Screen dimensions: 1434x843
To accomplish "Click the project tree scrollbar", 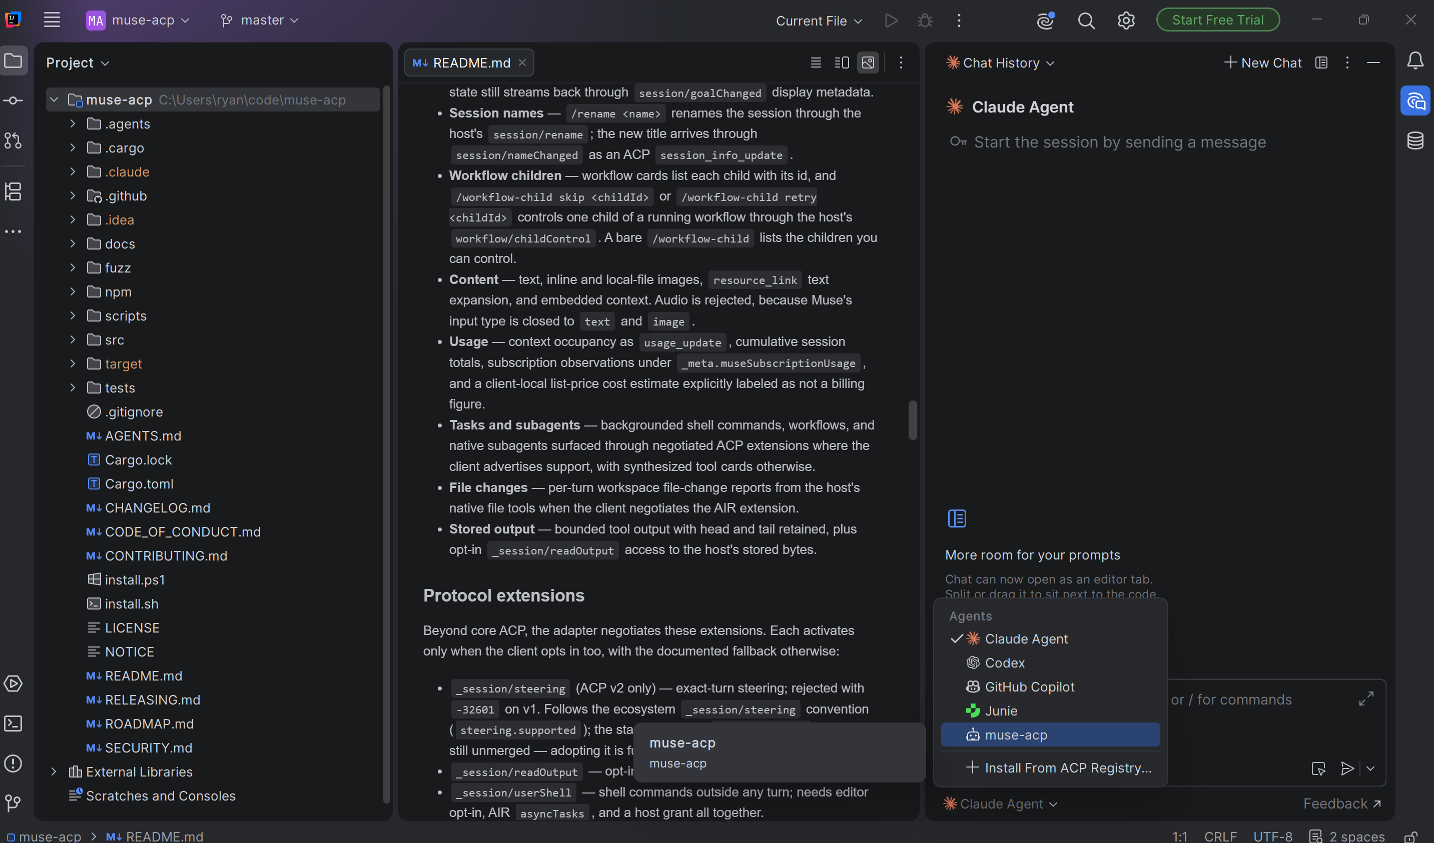I will click(386, 443).
